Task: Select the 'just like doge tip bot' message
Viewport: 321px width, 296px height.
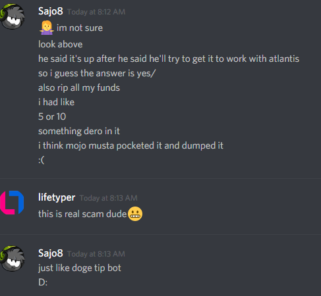Action: (x=80, y=268)
